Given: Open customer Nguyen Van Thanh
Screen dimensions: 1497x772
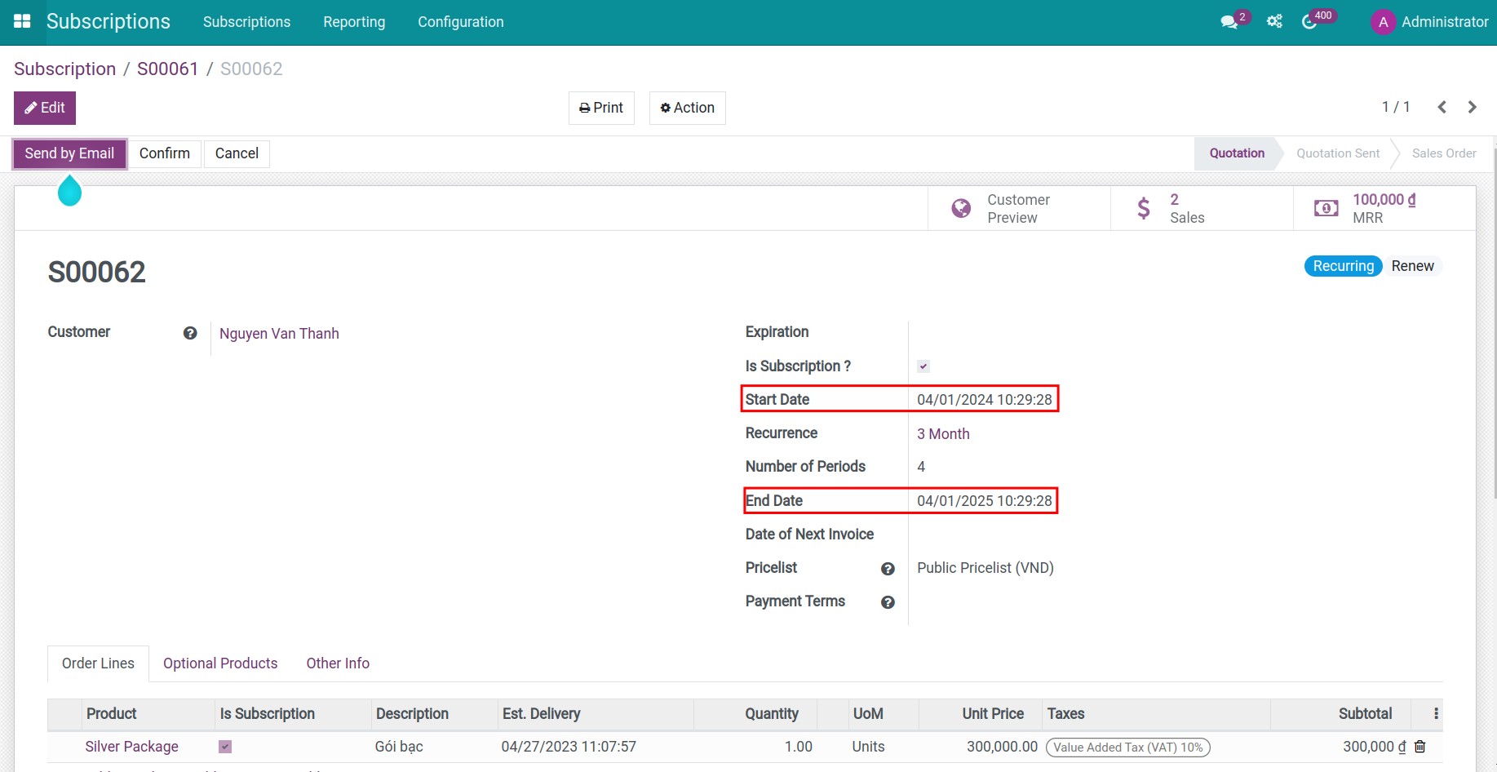Looking at the screenshot, I should coord(279,333).
